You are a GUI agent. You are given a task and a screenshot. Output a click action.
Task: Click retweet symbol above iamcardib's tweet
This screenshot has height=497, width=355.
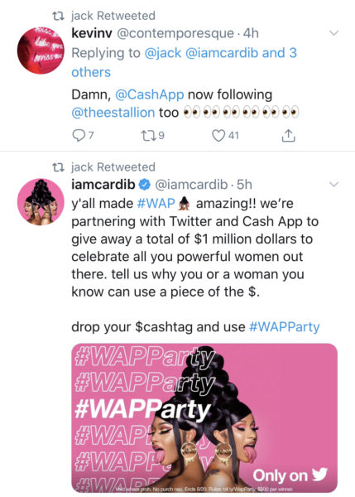58,167
